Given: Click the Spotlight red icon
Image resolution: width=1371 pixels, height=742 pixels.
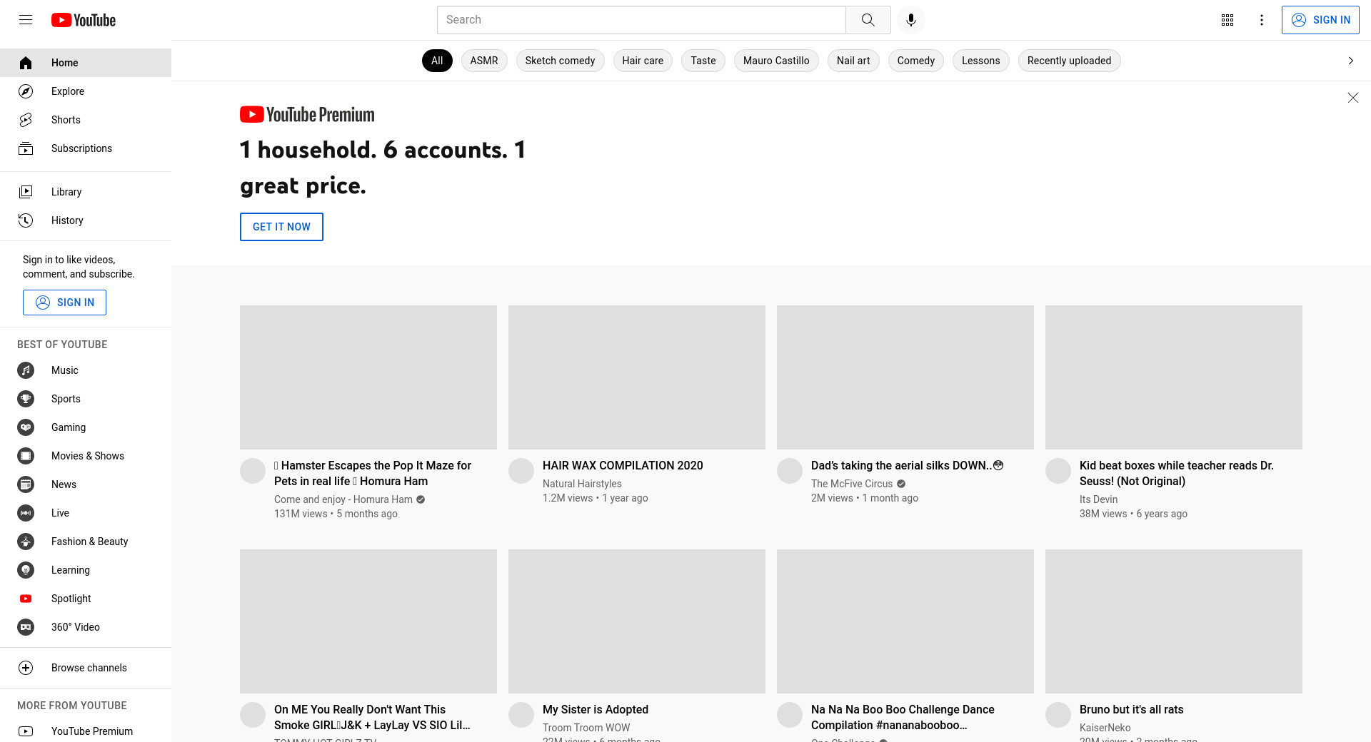Looking at the screenshot, I should click(26, 599).
